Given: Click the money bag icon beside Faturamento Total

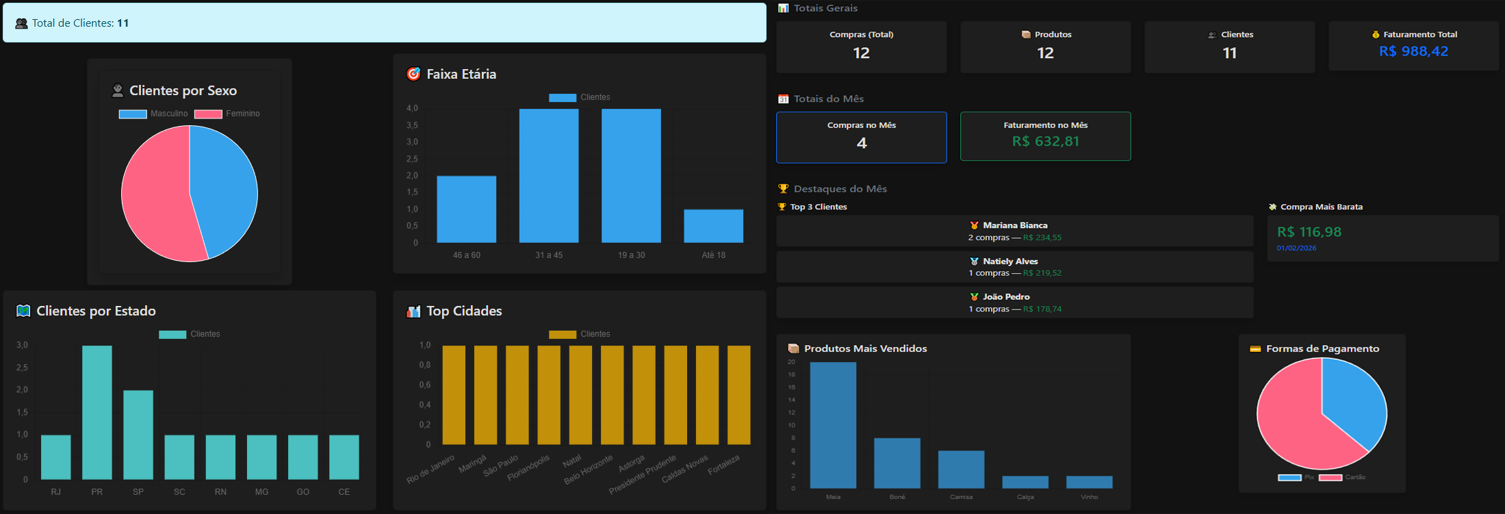Looking at the screenshot, I should pyautogui.click(x=1376, y=34).
